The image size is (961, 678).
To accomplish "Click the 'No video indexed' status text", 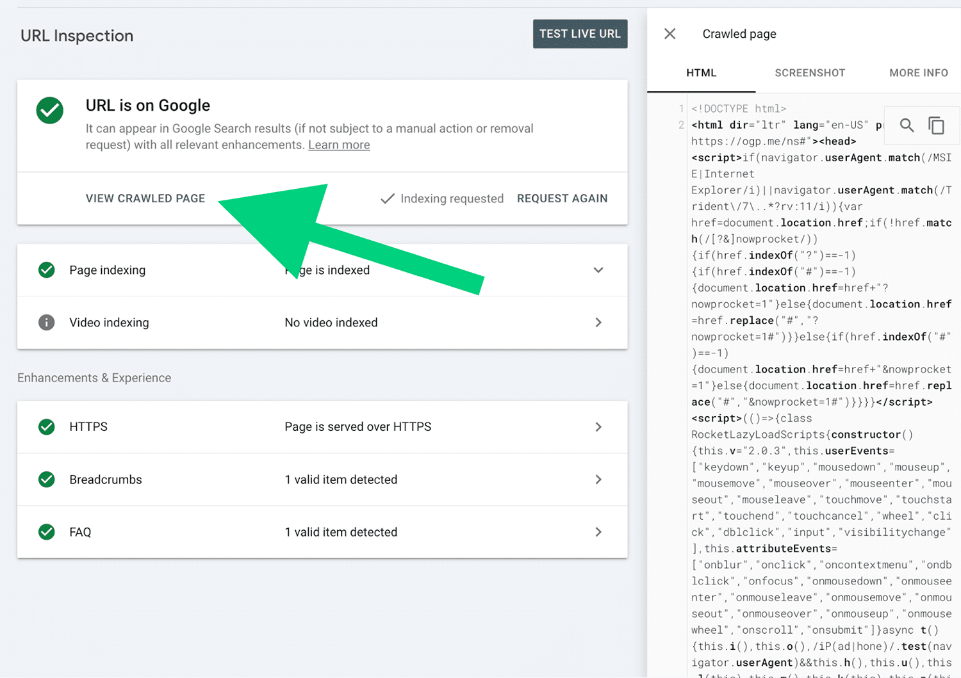I will click(x=331, y=323).
